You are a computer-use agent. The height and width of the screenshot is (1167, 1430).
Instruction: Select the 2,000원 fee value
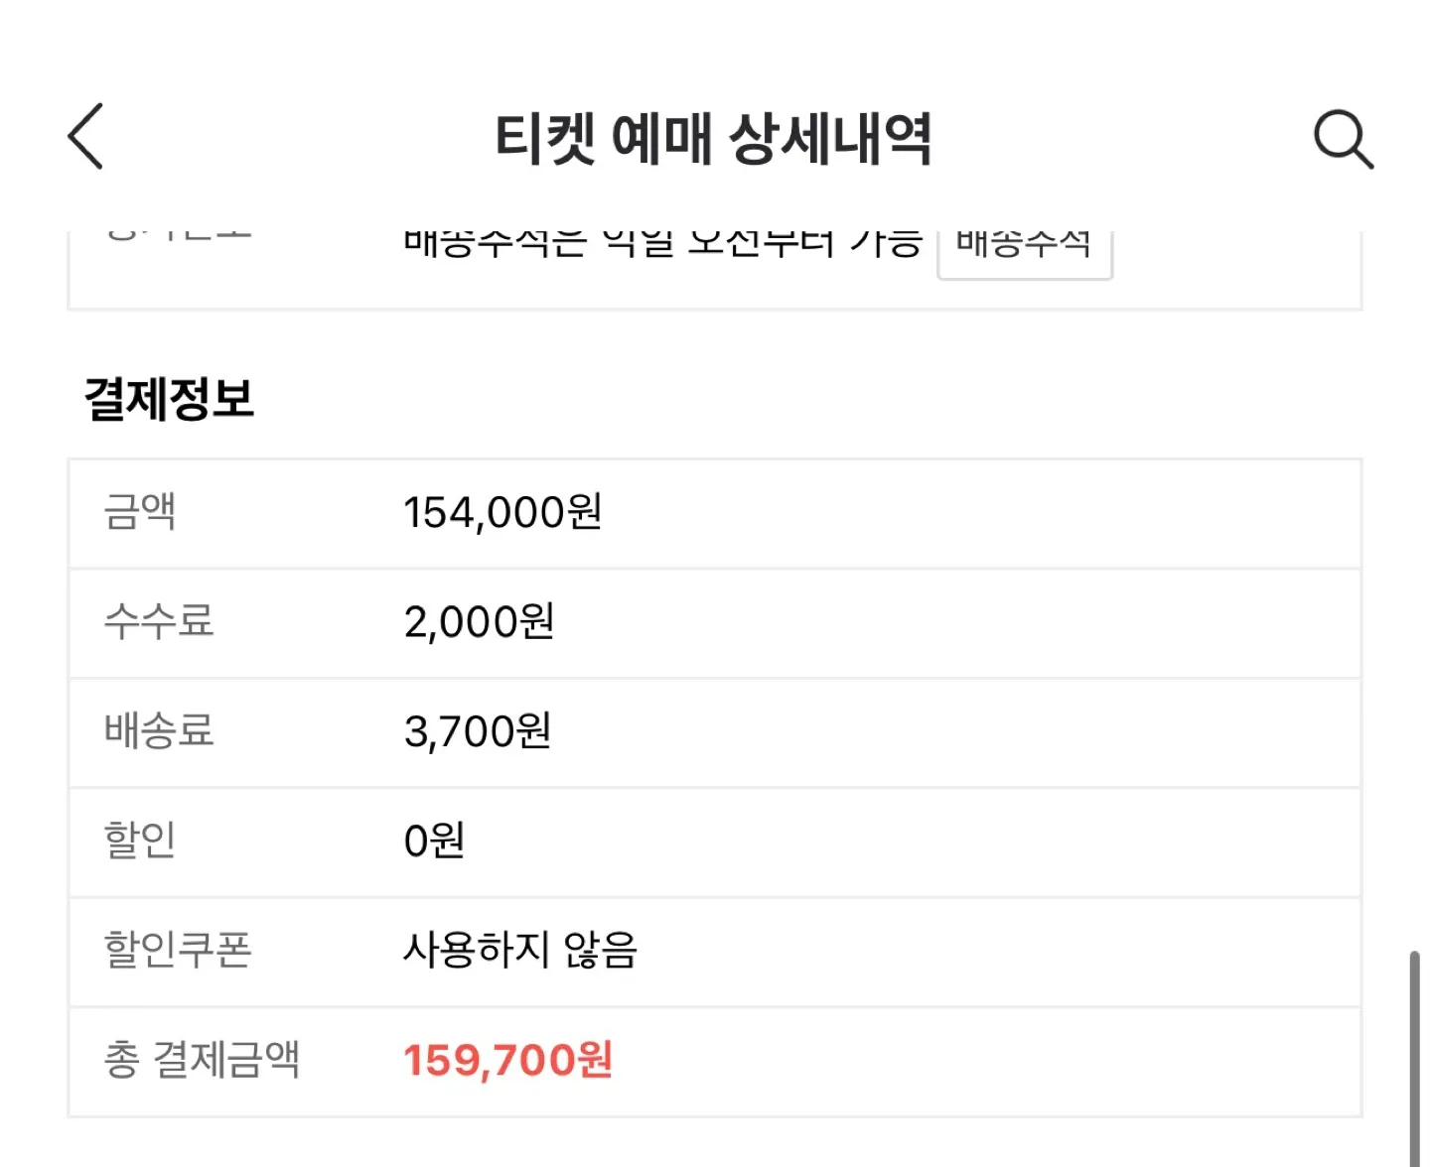(x=479, y=622)
